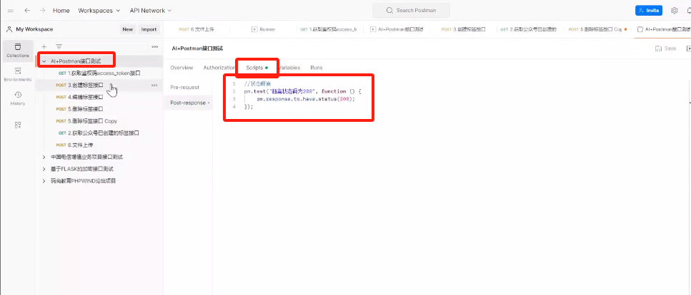This screenshot has height=295, width=691.
Task: Switch to the POST 3.创建标签接口 tab
Action: tap(463, 29)
